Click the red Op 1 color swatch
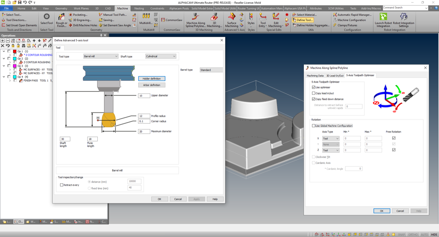 [x=15, y=51]
